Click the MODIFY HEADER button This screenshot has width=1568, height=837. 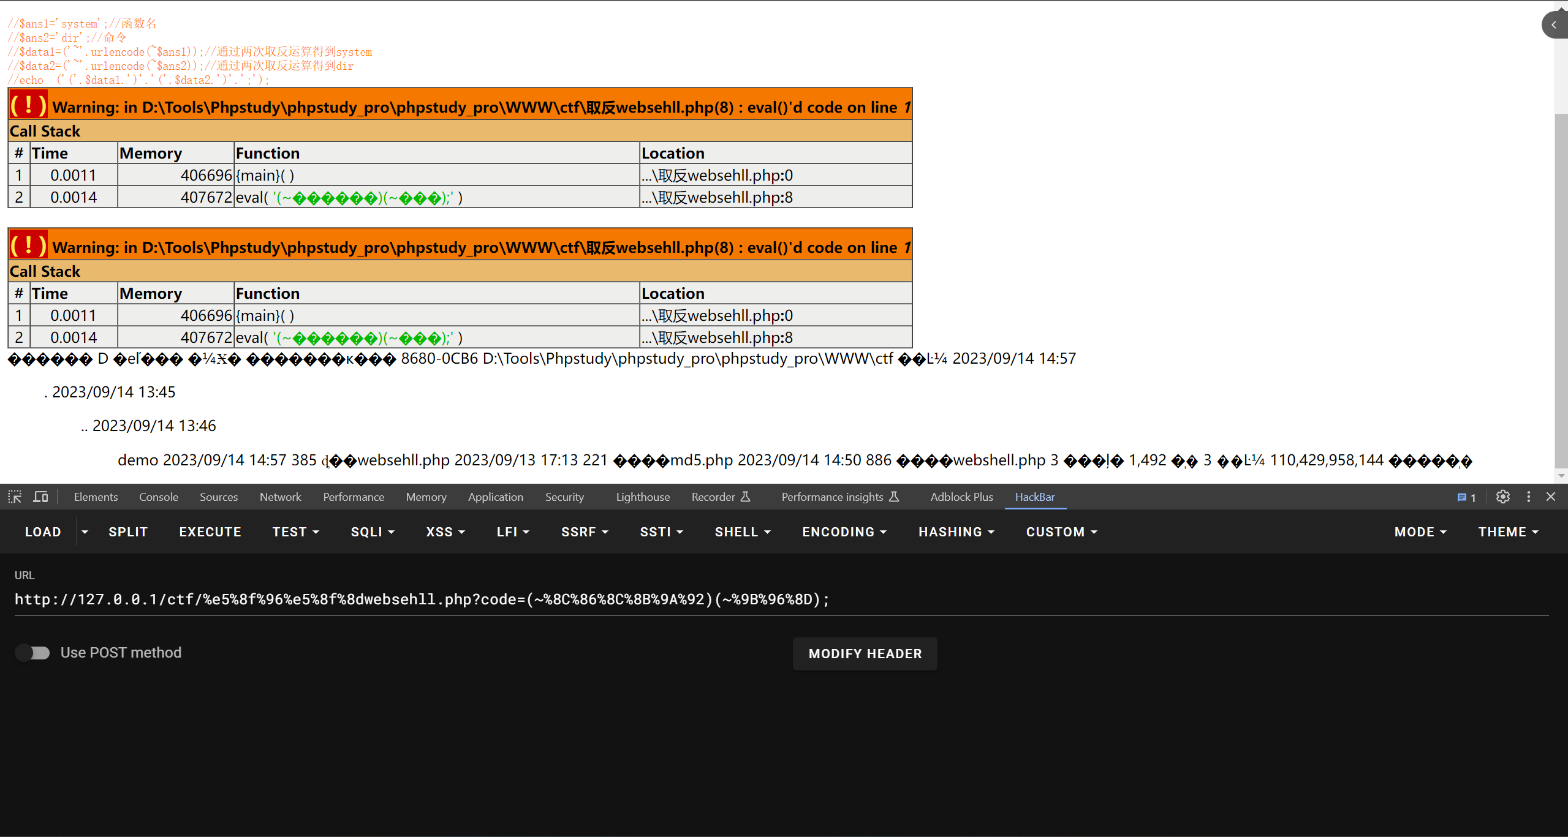[x=865, y=654]
